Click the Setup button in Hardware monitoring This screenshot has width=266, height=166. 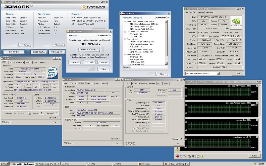click(254, 156)
